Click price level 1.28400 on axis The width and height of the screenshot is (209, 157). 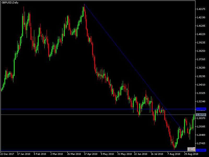201,135
